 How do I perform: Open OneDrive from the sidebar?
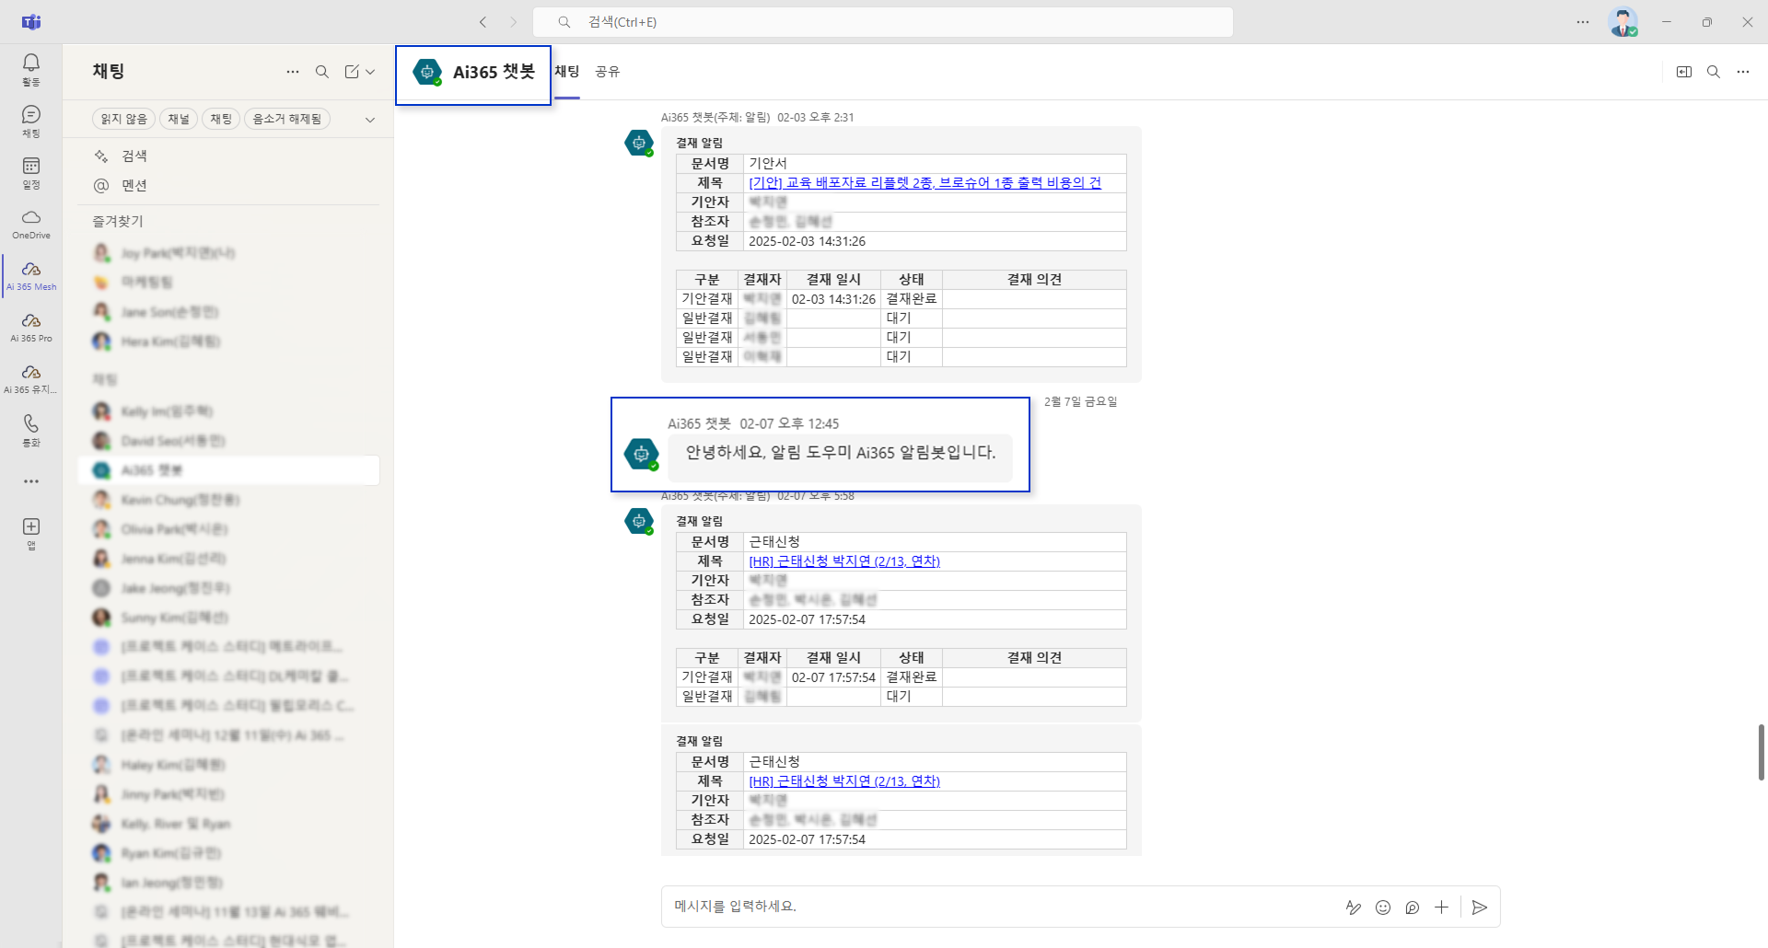(x=30, y=224)
